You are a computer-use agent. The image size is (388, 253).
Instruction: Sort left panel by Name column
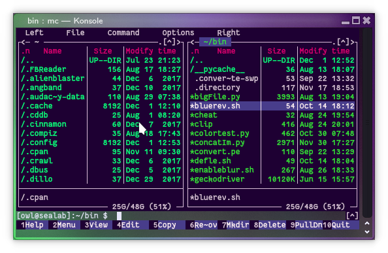[x=52, y=51]
